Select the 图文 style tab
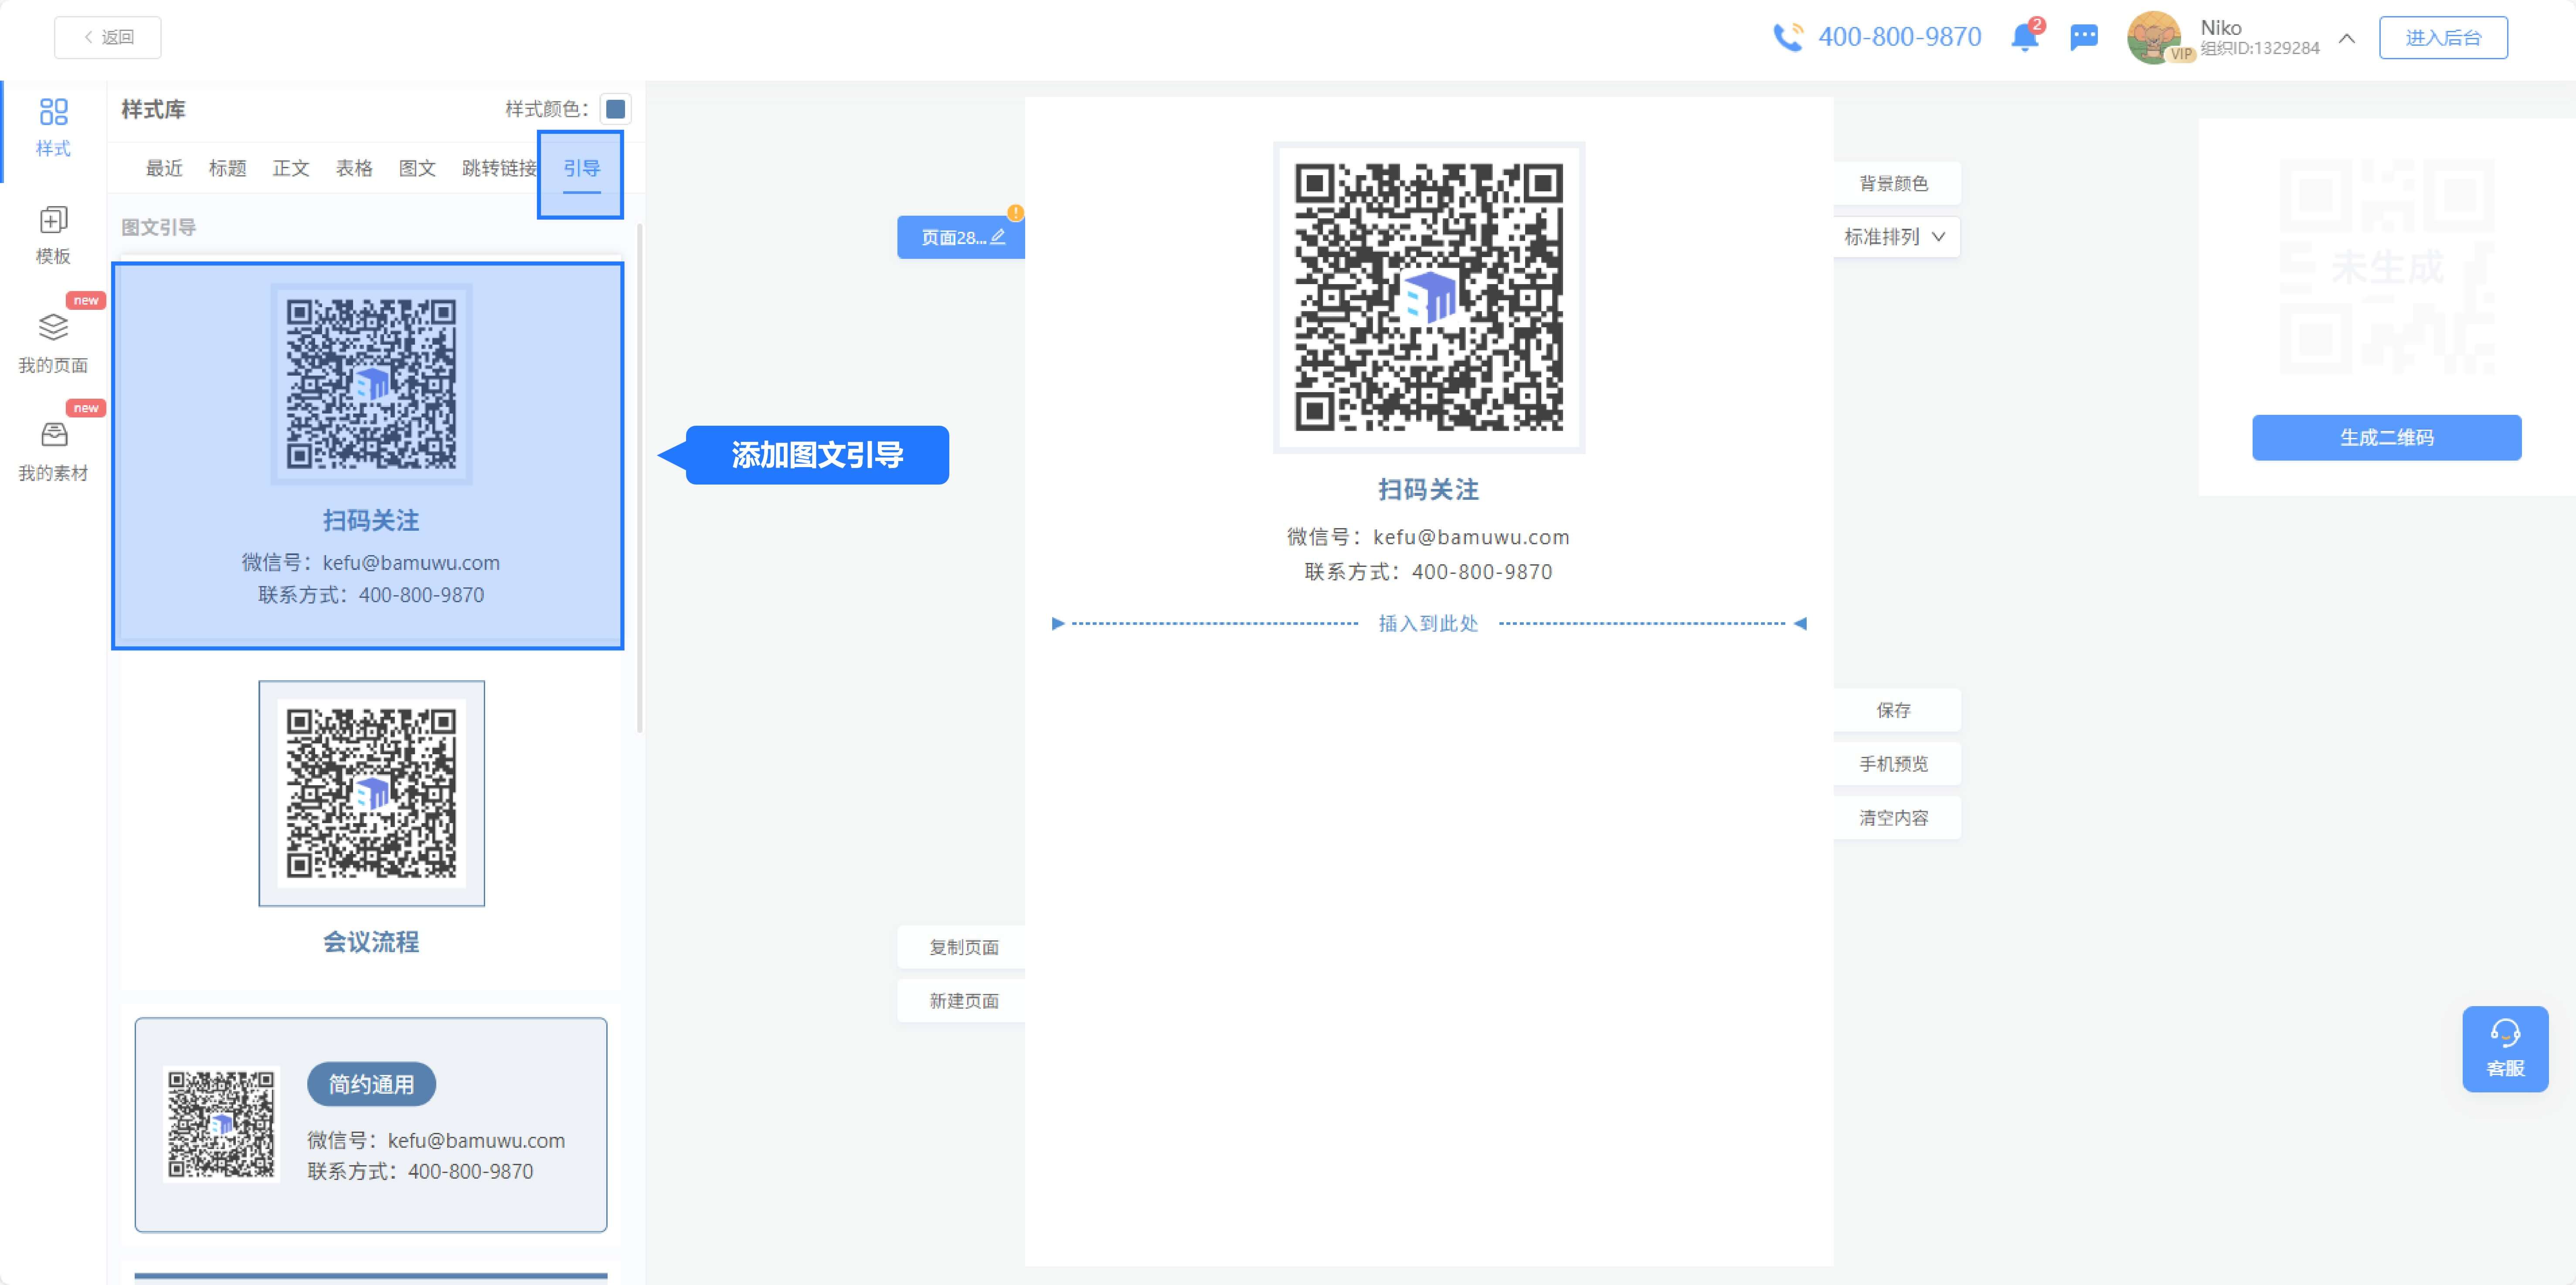This screenshot has width=2576, height=1285. 417,168
